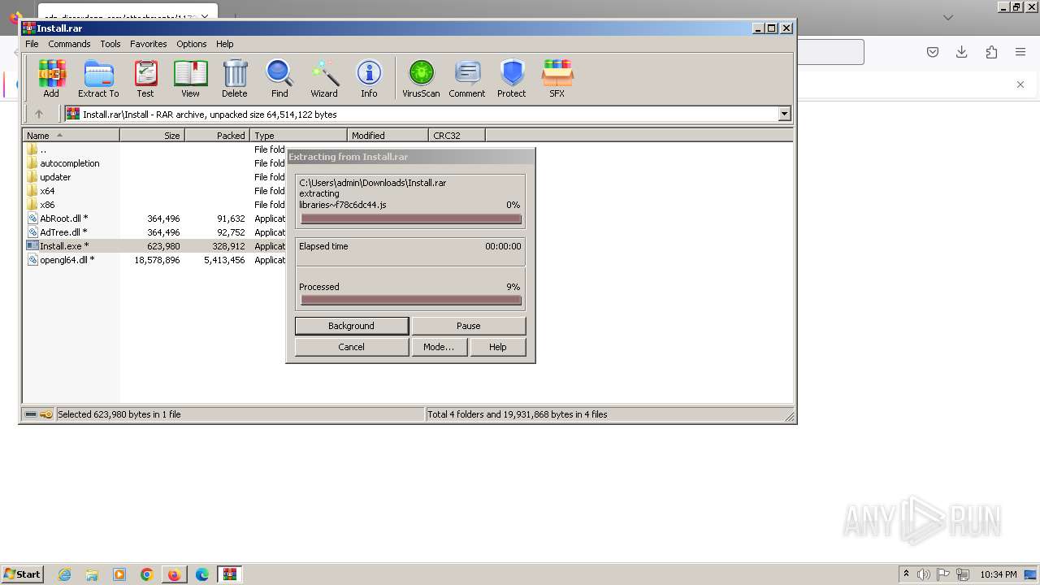Click the Background button in extraction dialog
Viewport: 1040px width, 585px height.
(352, 326)
